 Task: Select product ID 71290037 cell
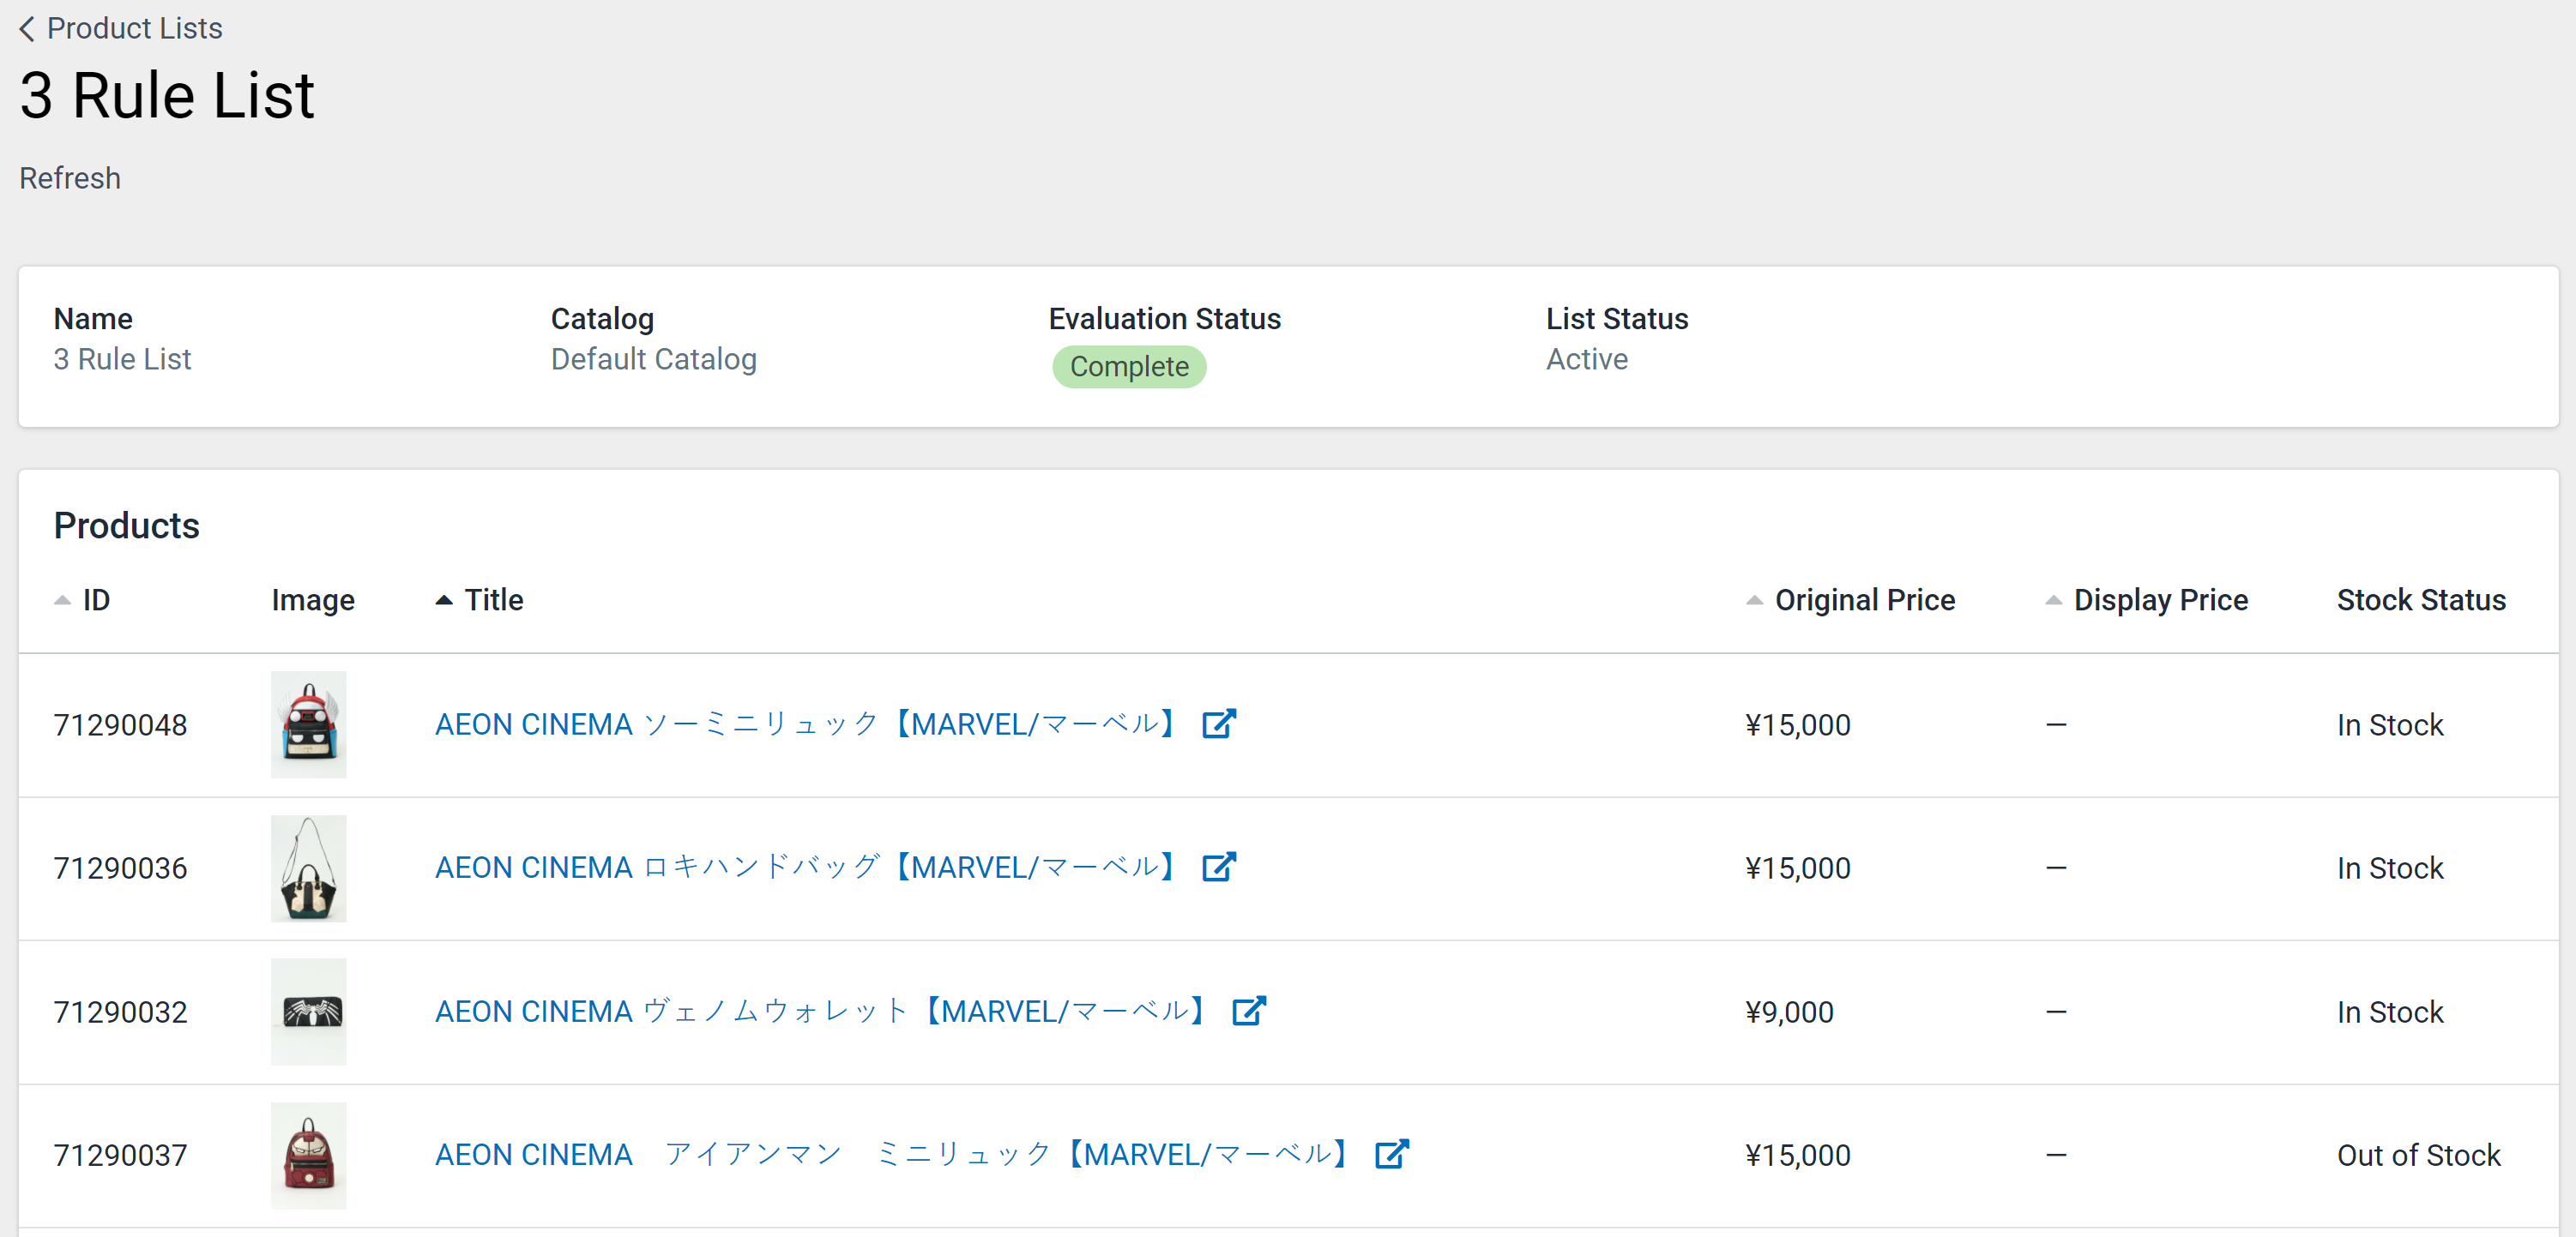(120, 1155)
